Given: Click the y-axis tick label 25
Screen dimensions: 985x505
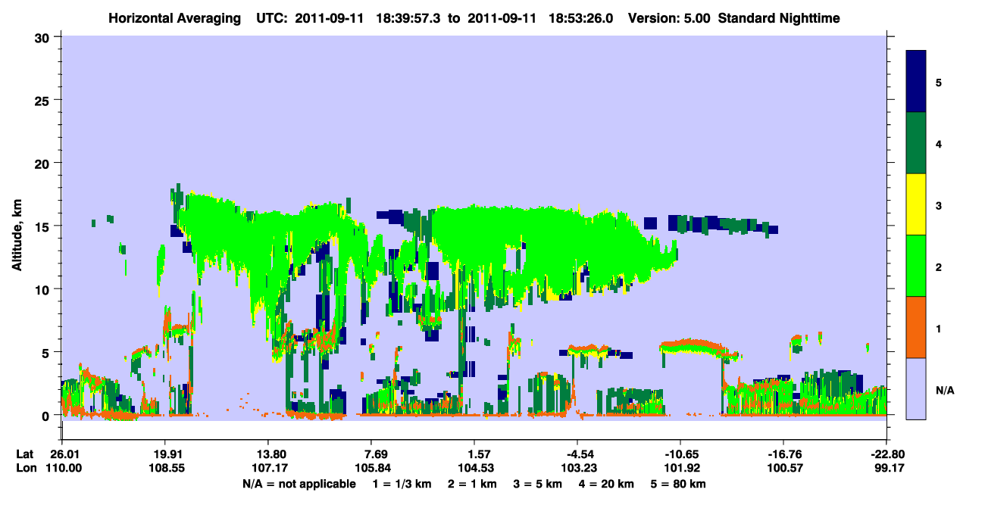Looking at the screenshot, I should click(44, 100).
